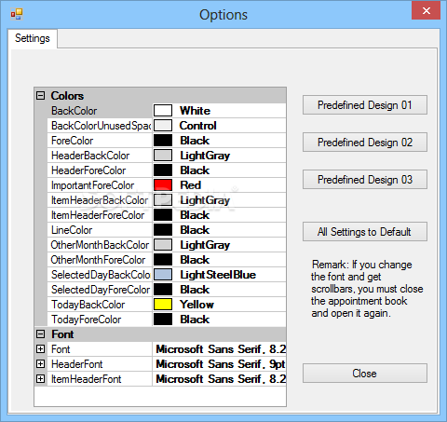Image resolution: width=447 pixels, height=422 pixels.
Task: Select the ItemHeaderBackColor property name
Action: [x=100, y=200]
